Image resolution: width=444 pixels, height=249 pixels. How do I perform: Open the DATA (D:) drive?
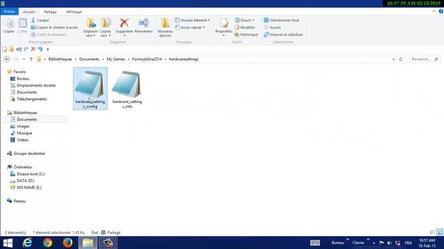click(x=22, y=181)
